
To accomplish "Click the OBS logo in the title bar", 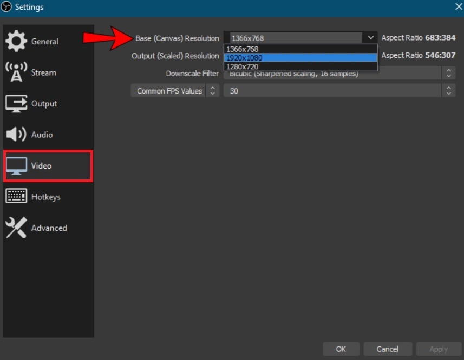I will pyautogui.click(x=8, y=7).
